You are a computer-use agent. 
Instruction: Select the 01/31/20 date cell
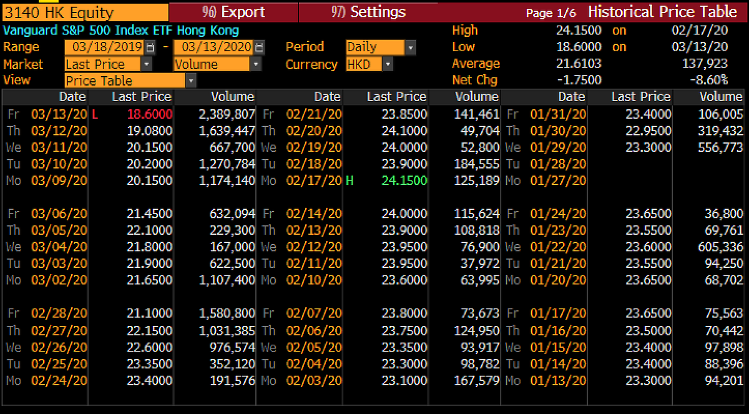(x=559, y=114)
